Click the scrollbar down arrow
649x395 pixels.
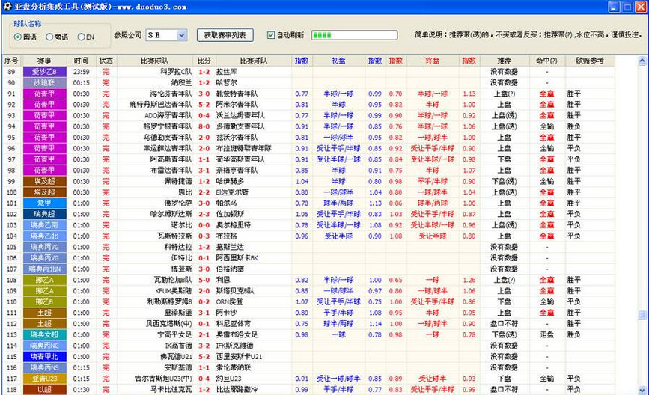tap(642, 390)
